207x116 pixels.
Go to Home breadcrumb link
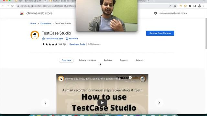tap(33, 24)
